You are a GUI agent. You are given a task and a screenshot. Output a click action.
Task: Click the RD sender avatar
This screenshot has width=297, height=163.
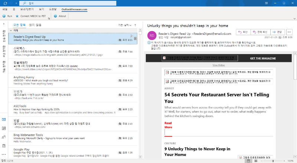[x=152, y=36]
